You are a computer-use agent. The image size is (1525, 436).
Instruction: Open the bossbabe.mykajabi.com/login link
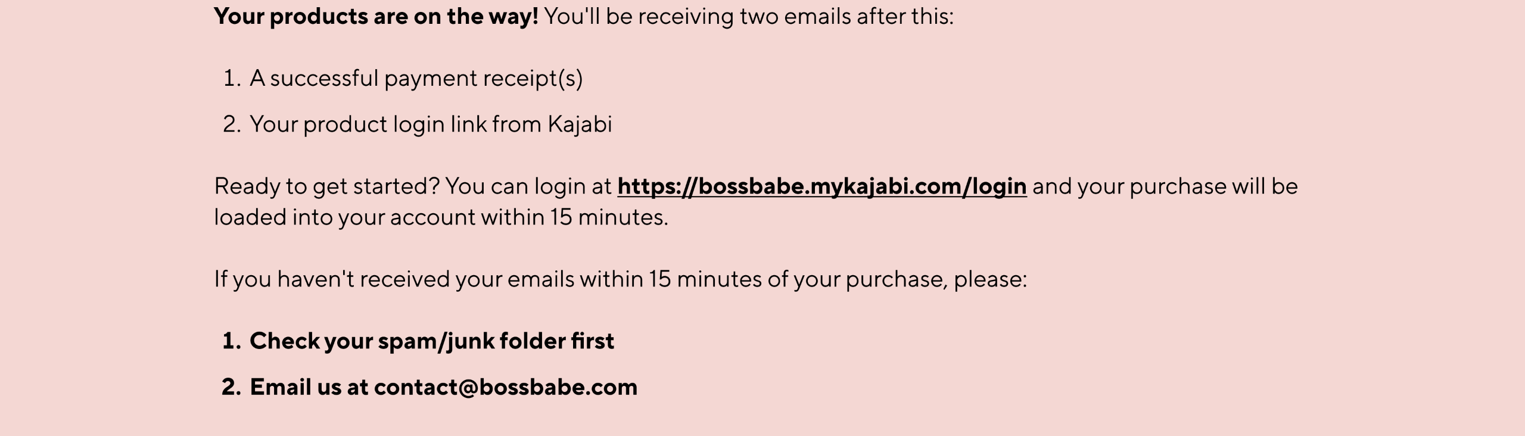coord(822,186)
